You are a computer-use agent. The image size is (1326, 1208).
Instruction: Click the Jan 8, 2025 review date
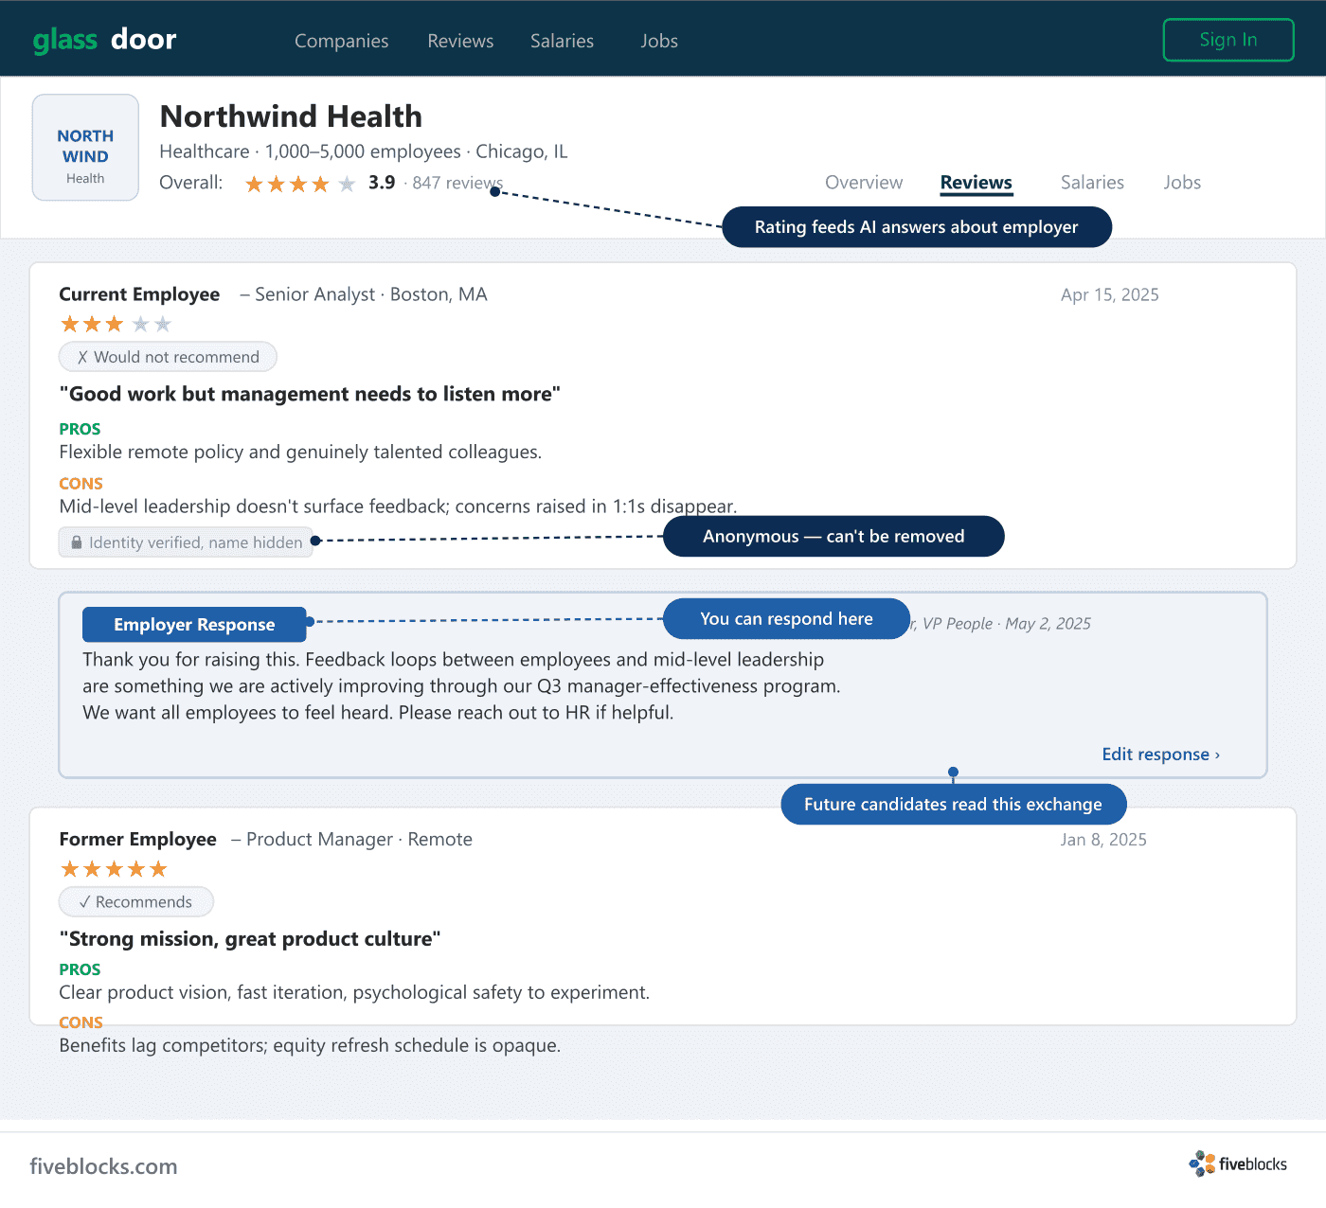point(1103,840)
